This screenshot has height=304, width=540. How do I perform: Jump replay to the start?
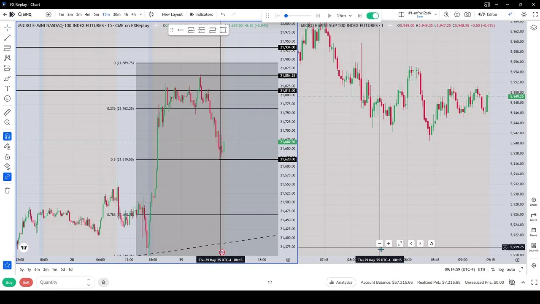[278, 16]
